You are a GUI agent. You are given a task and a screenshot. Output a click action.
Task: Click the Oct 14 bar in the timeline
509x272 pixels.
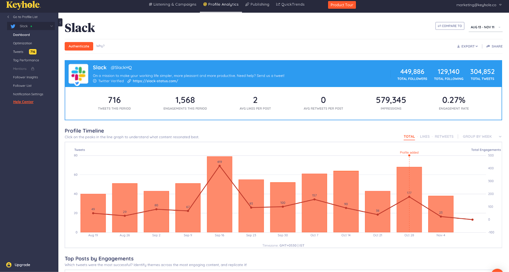tap(346, 202)
